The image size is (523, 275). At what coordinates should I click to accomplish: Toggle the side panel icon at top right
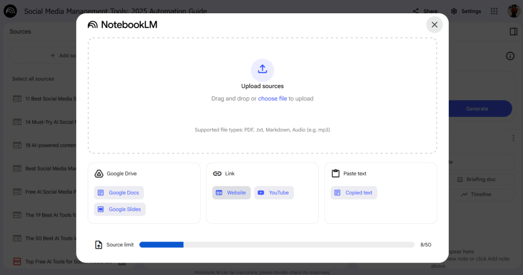point(513,31)
